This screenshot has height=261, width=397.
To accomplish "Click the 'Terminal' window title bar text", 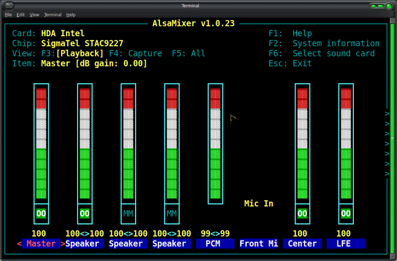I will coord(190,5).
